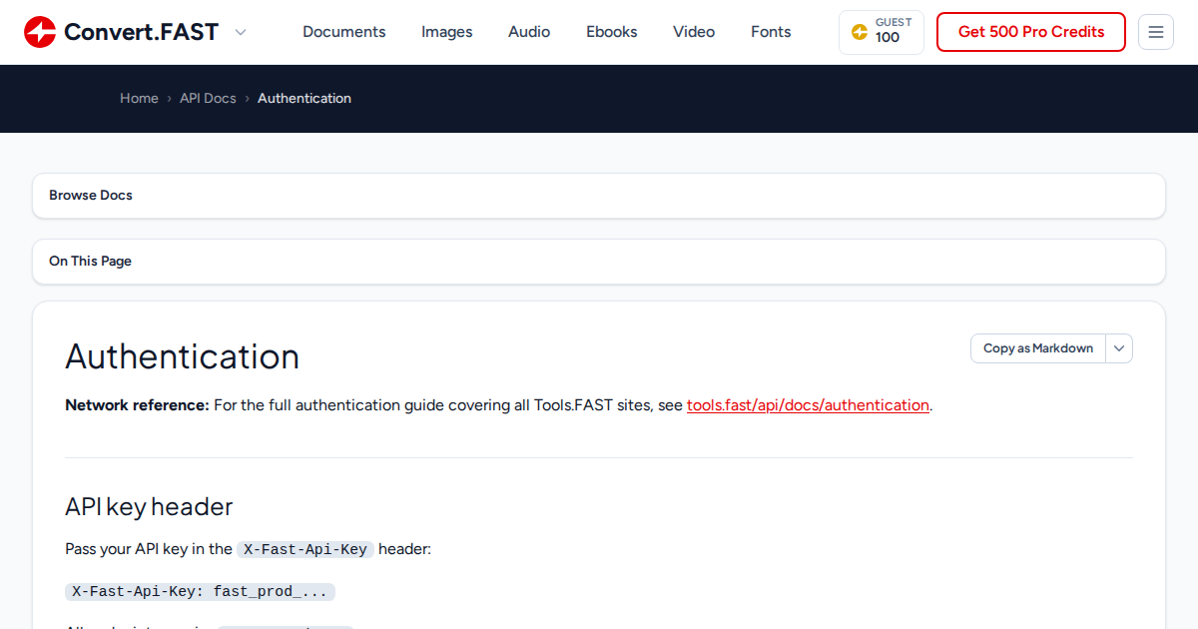Click the Copy as Markdown button
Image resolution: width=1198 pixels, height=629 pixels.
pos(1038,348)
